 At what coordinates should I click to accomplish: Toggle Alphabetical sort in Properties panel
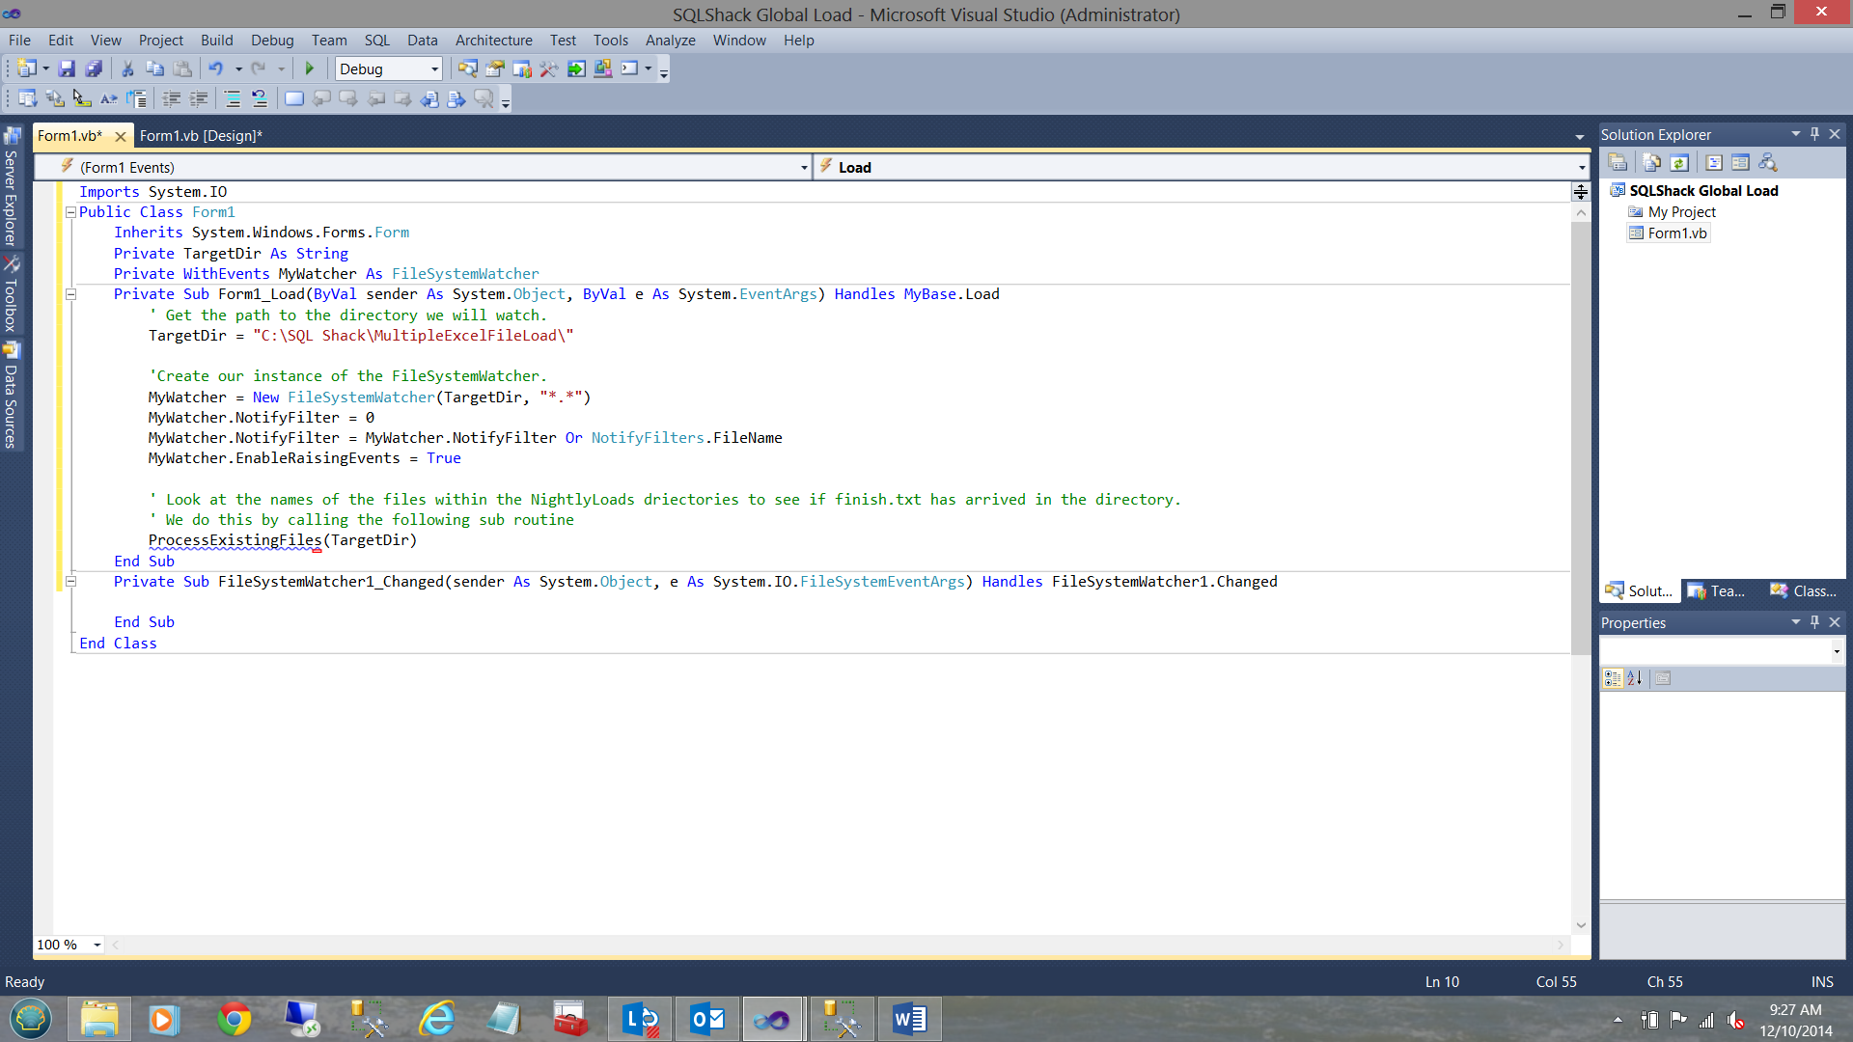tap(1634, 678)
